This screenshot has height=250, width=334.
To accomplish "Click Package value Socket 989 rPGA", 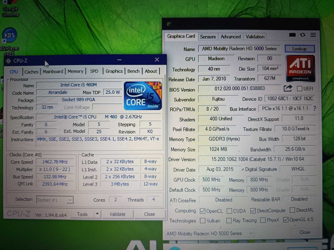I will coord(79,100).
